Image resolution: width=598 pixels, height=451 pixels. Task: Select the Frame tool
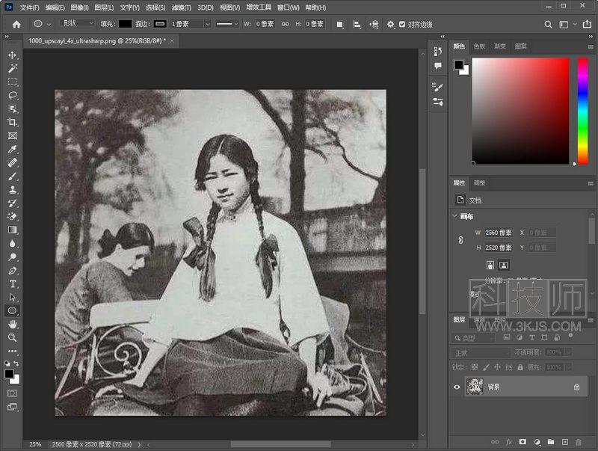click(12, 136)
